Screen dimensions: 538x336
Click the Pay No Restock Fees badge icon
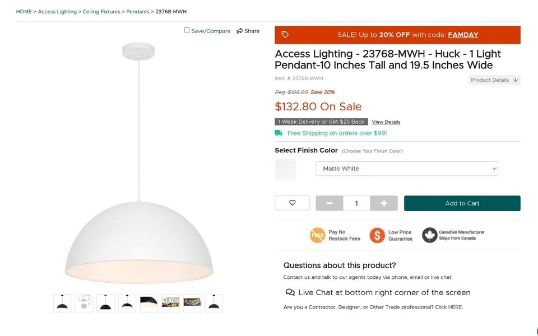pos(317,235)
